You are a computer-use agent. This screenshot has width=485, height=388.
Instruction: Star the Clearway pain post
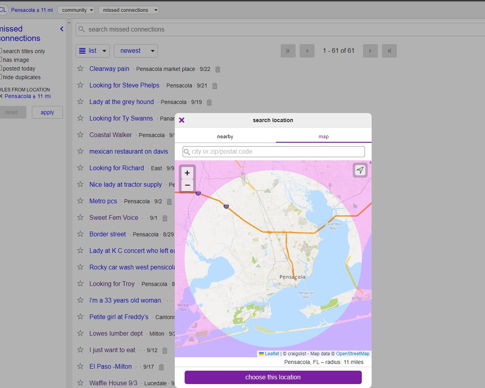(80, 69)
